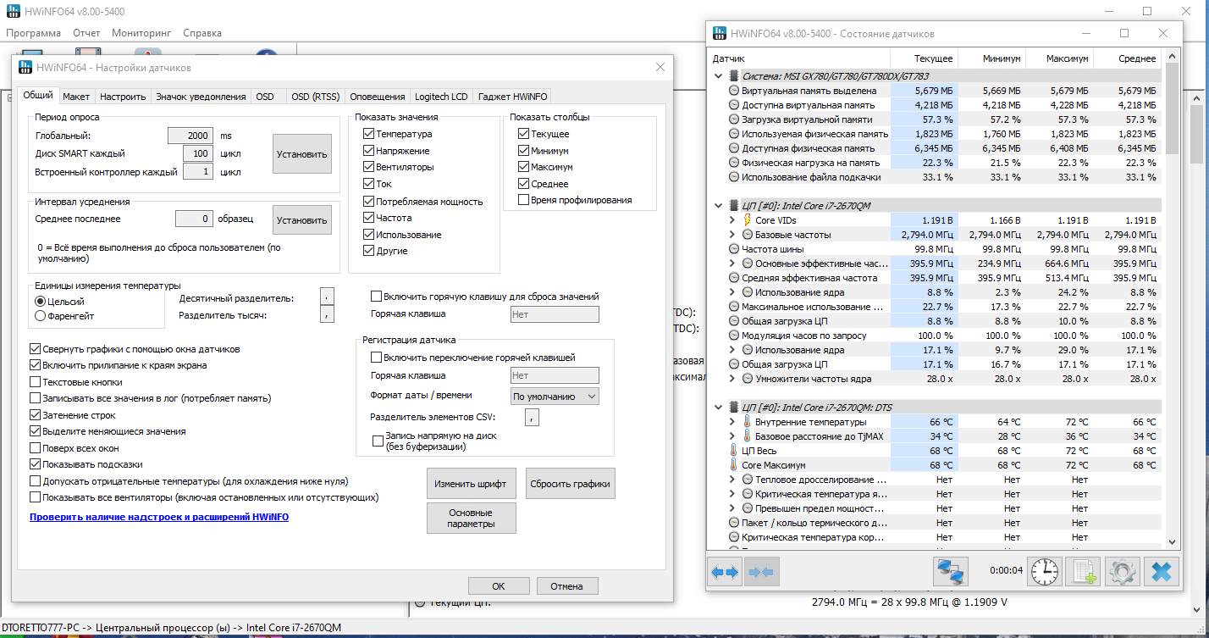Enable the Текстовые кнопки checkbox
The width and height of the screenshot is (1209, 638).
point(35,382)
